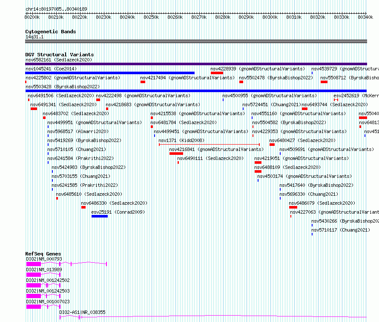The image size is (379, 322).
Task: Open nsv6483702 (Sedlazeck2020) label
Action: [x=76, y=113]
